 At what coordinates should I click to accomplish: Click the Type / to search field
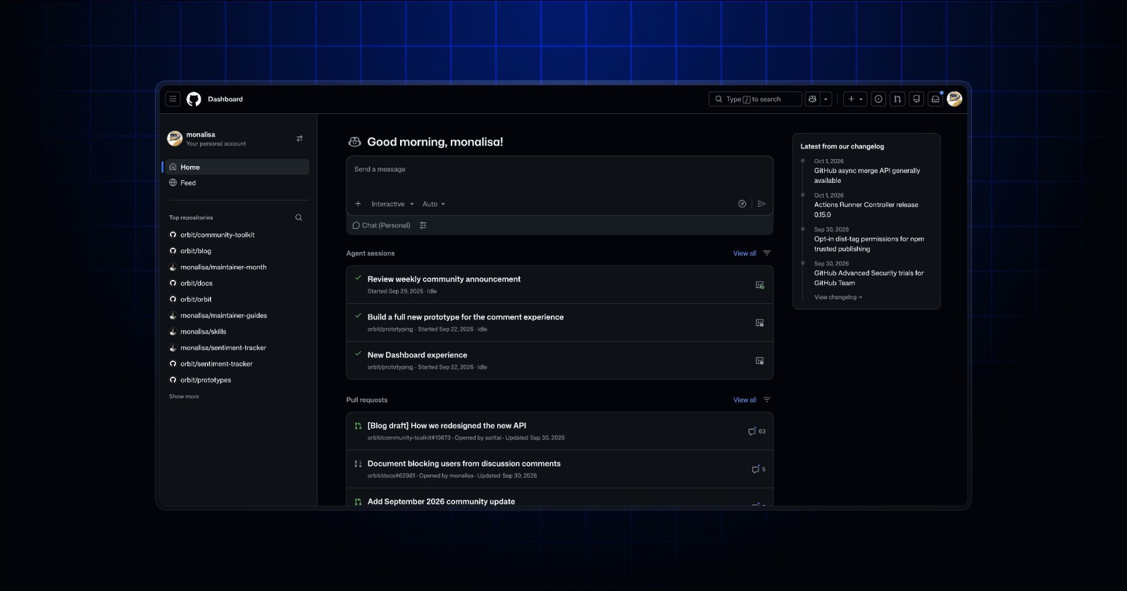point(755,99)
